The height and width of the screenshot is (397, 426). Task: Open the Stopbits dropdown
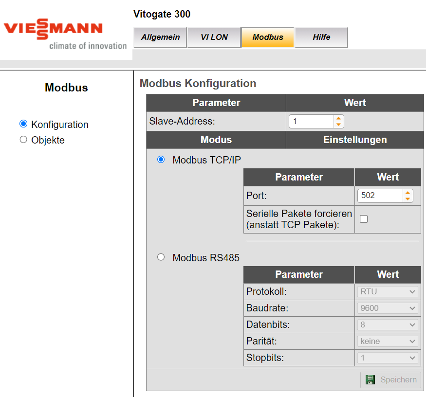point(388,358)
